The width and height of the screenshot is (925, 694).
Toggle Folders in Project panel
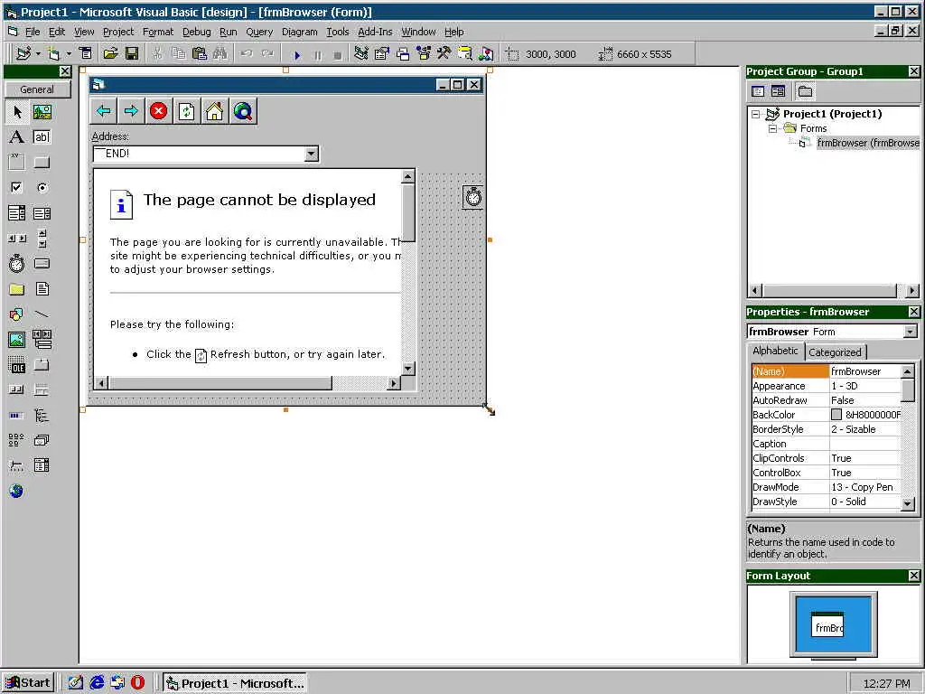point(805,91)
